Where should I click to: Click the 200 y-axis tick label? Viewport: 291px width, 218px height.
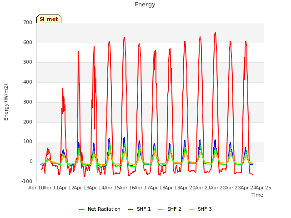point(28,122)
